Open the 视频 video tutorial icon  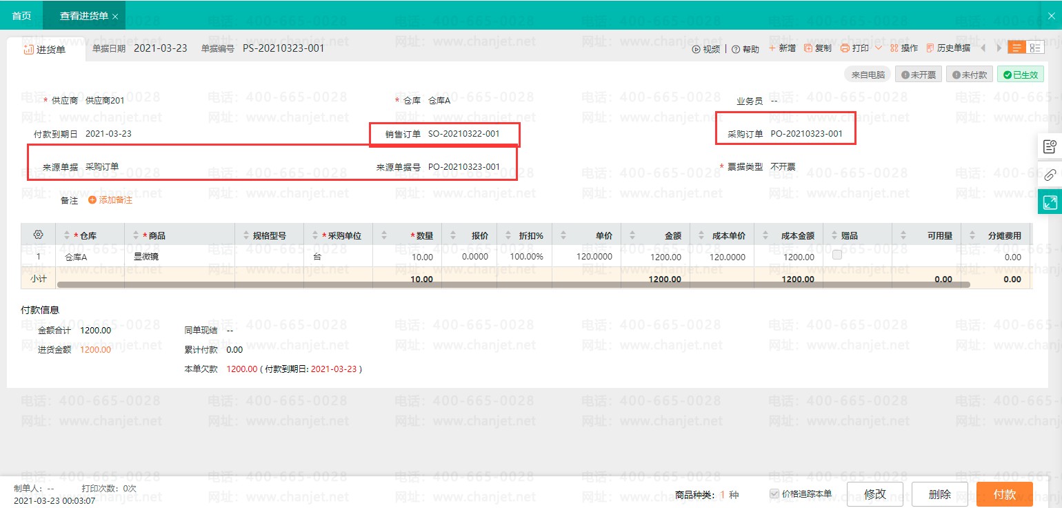point(697,49)
